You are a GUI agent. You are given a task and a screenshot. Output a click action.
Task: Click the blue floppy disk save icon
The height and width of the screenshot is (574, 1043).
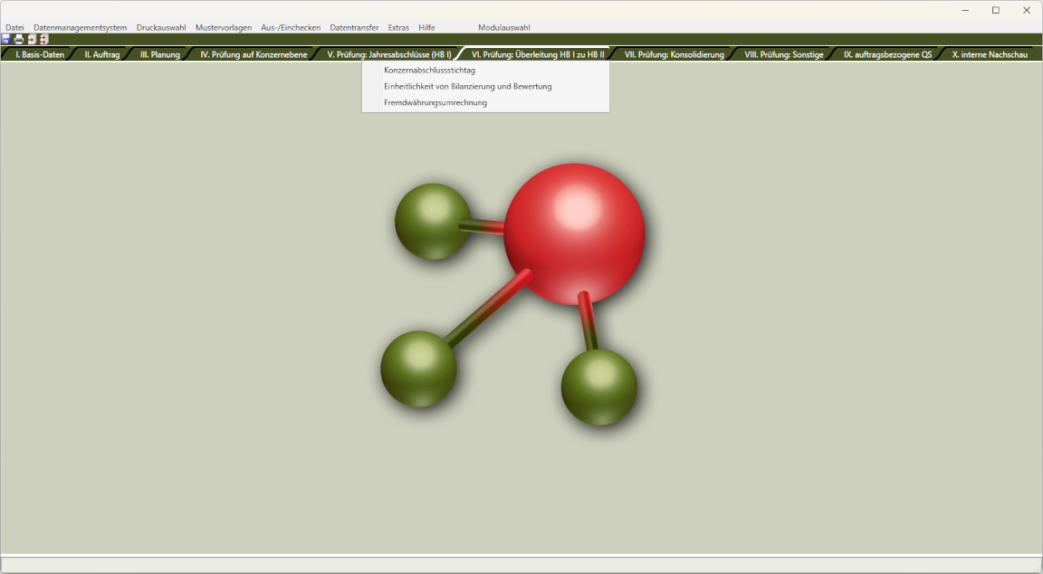pyautogui.click(x=6, y=40)
